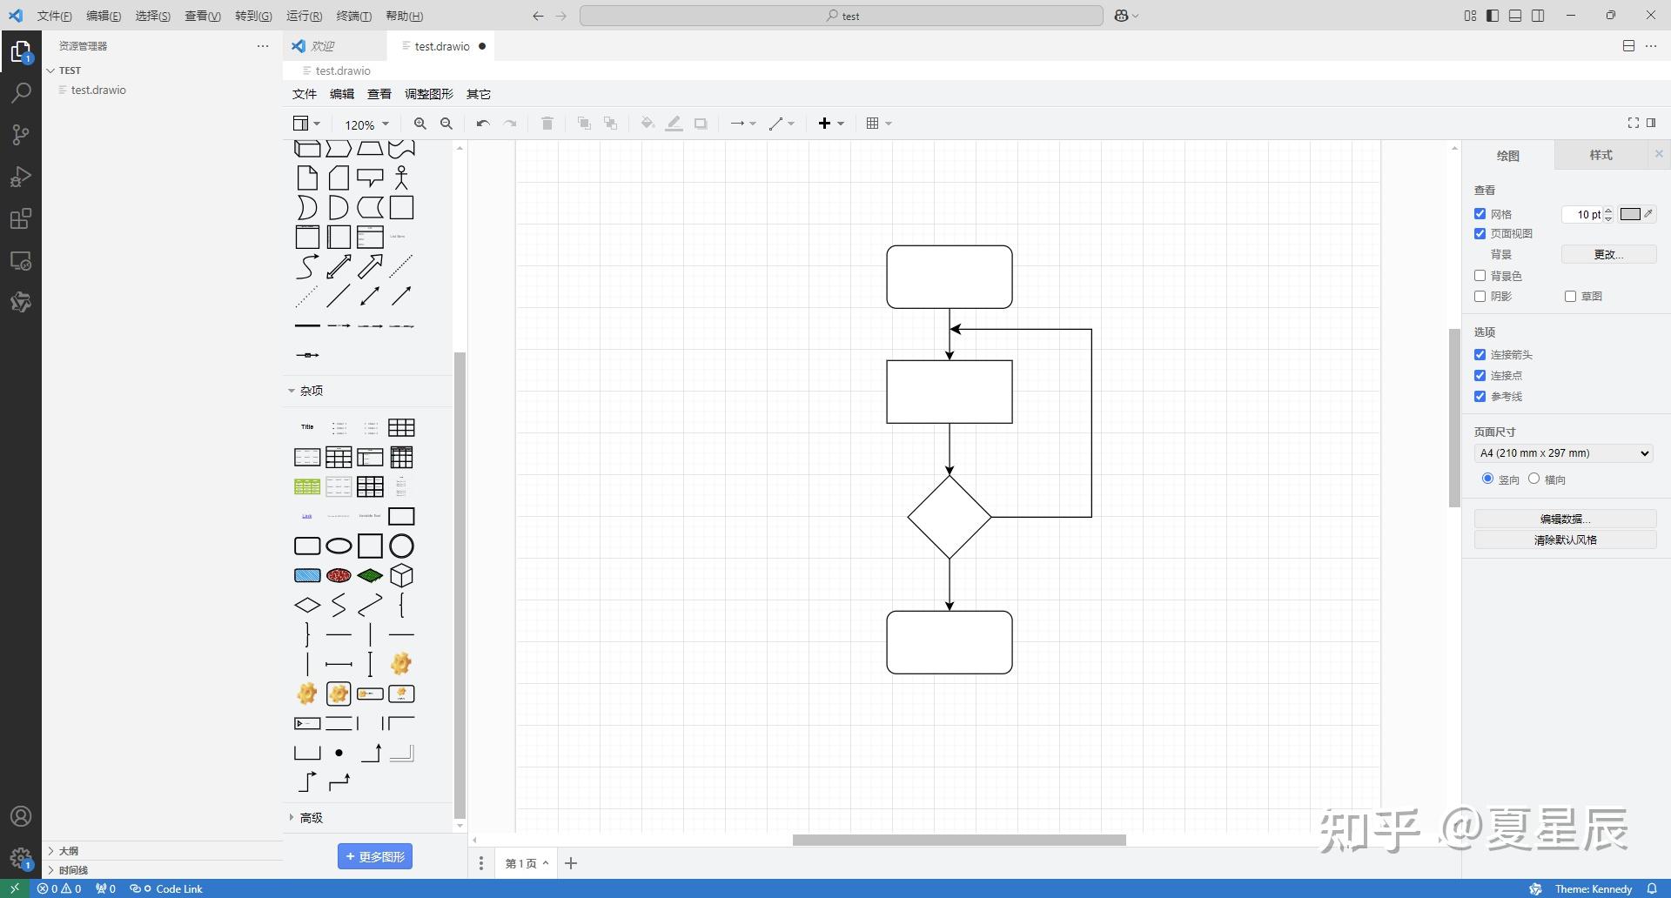Enable the 阴影 shadow checkbox
Viewport: 1671px width, 898px height.
click(x=1480, y=296)
